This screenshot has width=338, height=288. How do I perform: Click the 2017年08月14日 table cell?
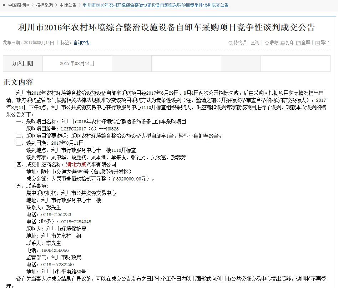[77, 64]
